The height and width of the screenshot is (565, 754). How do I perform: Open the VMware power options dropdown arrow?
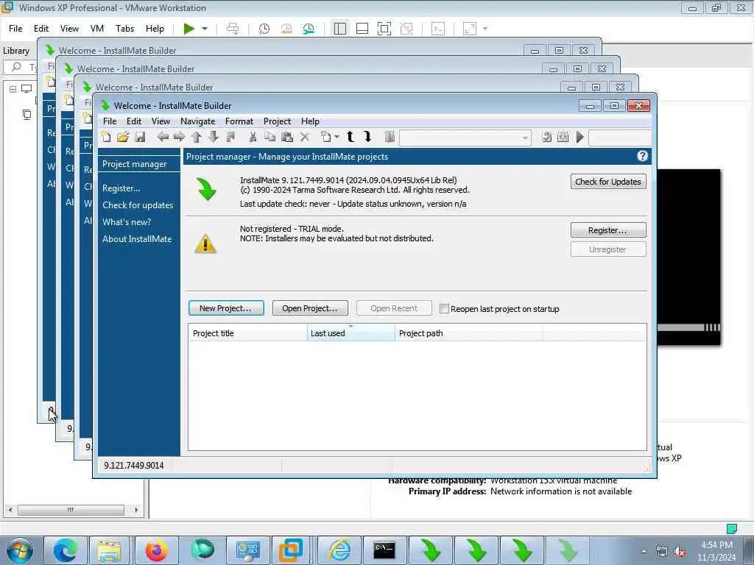205,29
